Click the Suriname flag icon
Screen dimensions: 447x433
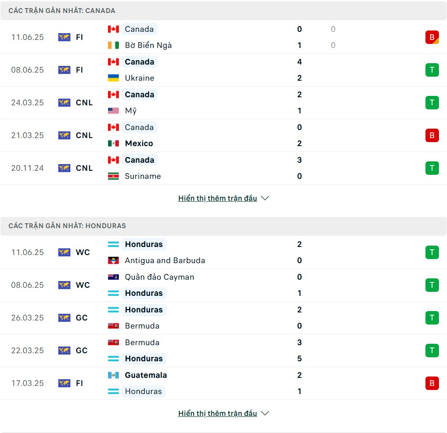[x=113, y=176]
